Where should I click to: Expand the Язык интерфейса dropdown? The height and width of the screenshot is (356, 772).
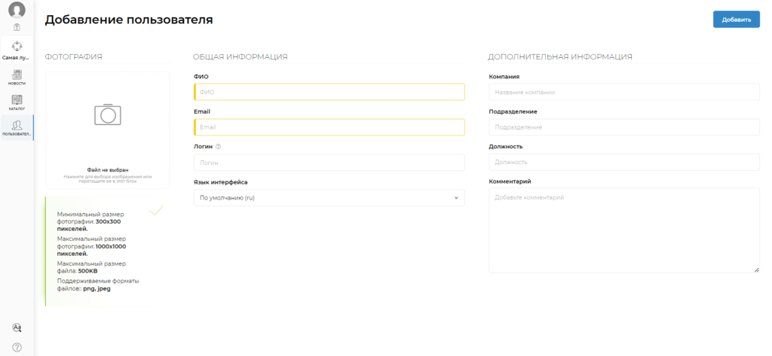329,198
